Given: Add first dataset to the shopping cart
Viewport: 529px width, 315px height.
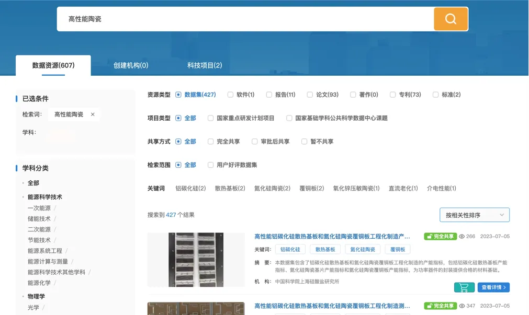Looking at the screenshot, I should (x=464, y=287).
